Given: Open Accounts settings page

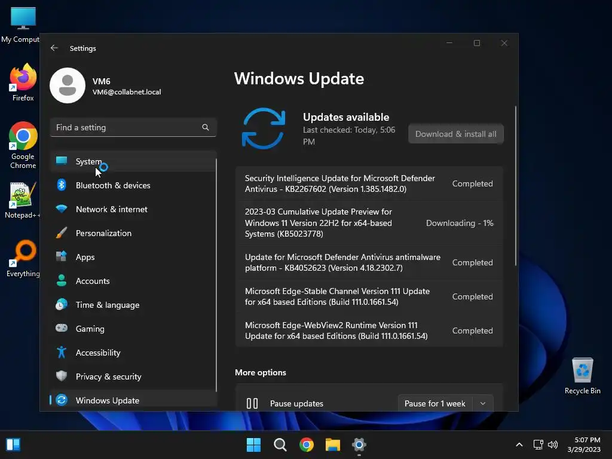Looking at the screenshot, I should [x=133, y=281].
